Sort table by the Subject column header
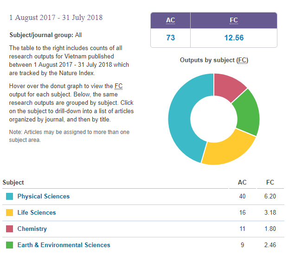Screen dimensions: 289x255 13,182
